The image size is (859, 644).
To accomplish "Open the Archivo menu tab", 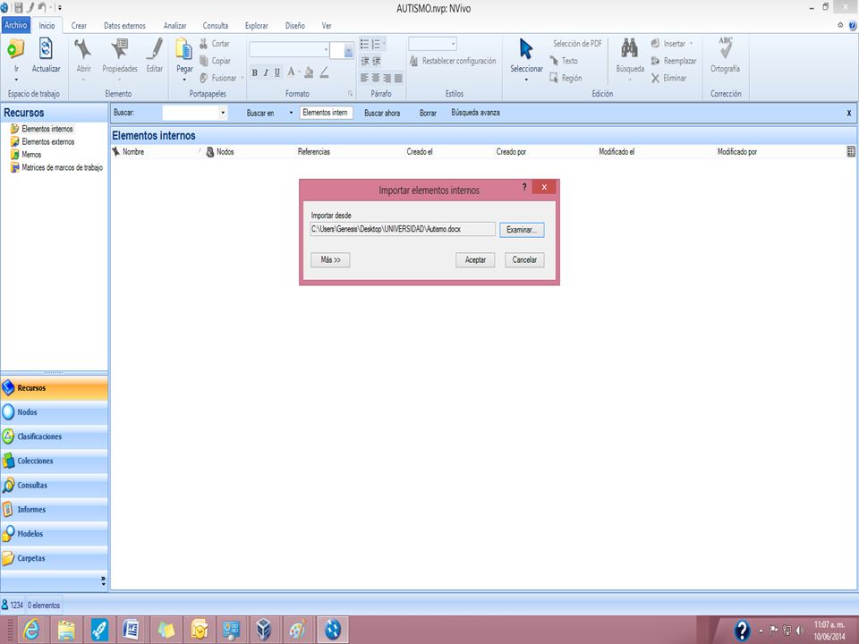I will tap(16, 25).
